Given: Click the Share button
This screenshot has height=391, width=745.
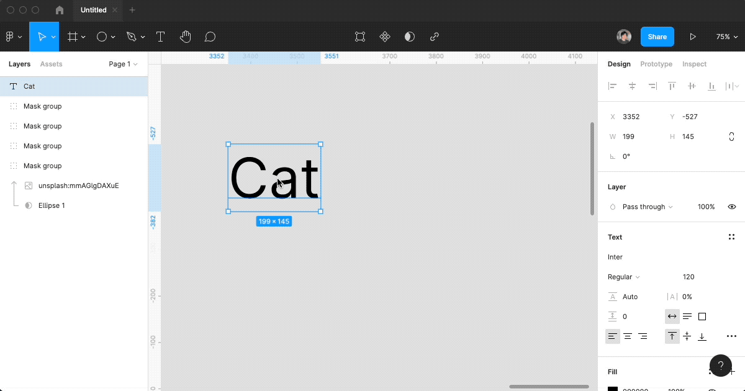Looking at the screenshot, I should pyautogui.click(x=657, y=37).
